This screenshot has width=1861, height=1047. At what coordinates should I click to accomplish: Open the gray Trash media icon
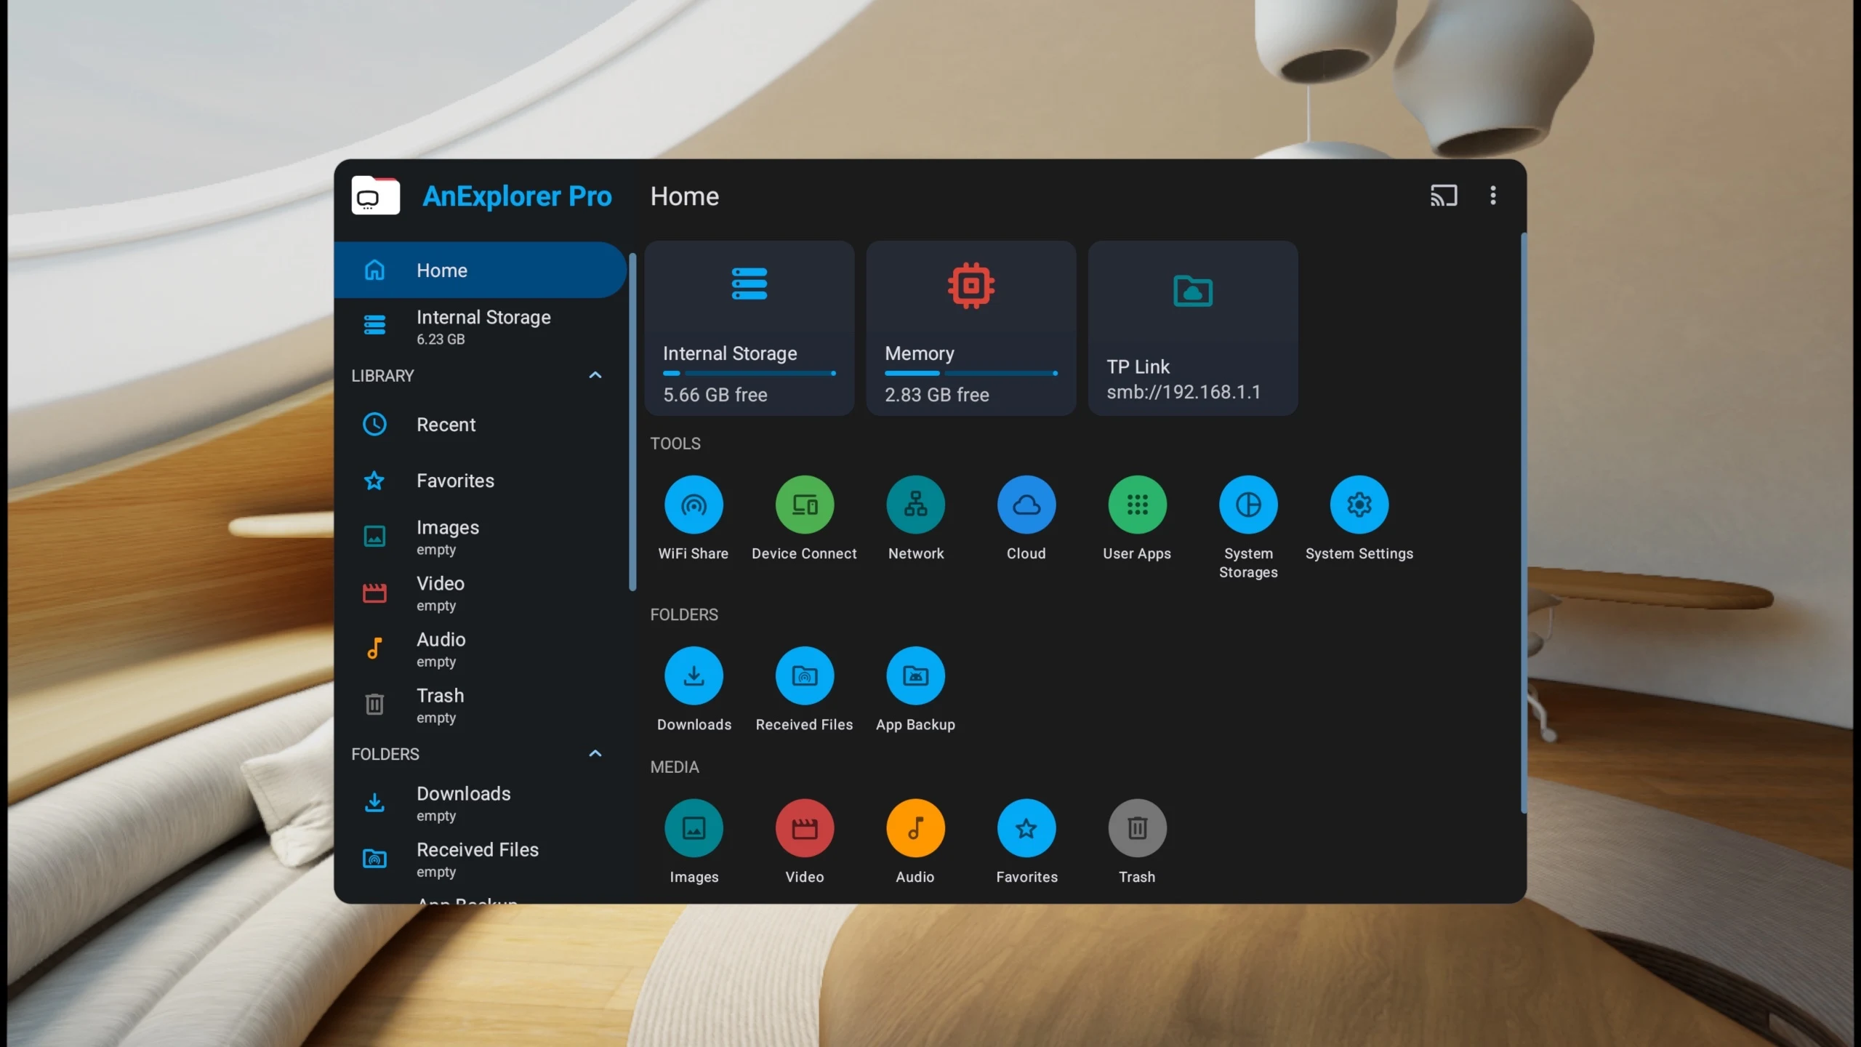pyautogui.click(x=1137, y=828)
